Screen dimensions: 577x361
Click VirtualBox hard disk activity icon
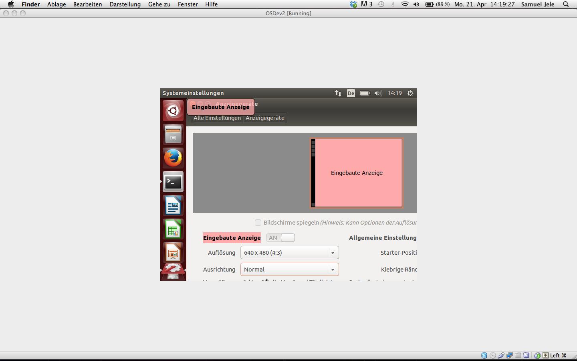coord(484,355)
